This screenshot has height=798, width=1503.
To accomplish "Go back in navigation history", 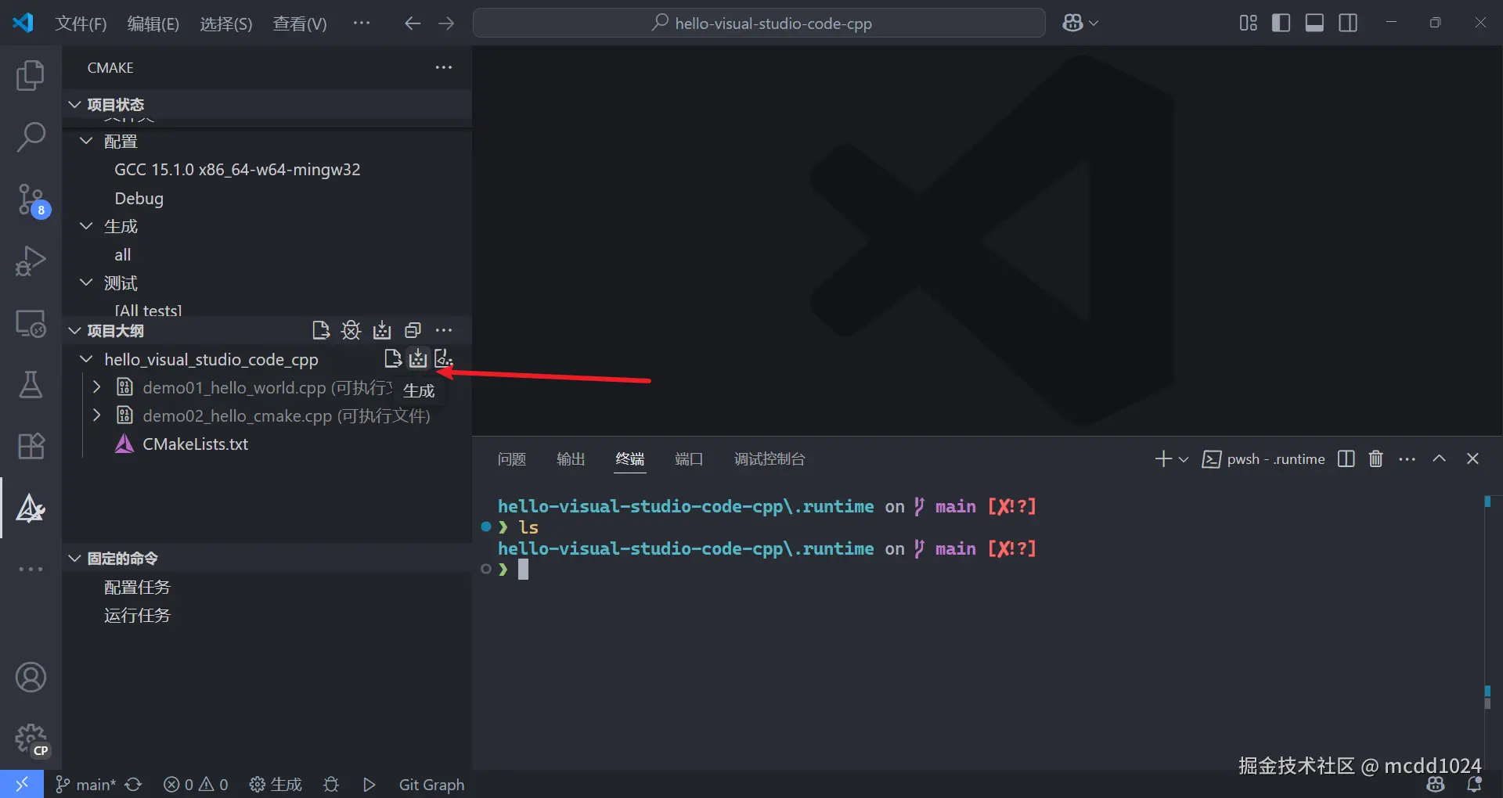I will tap(413, 23).
